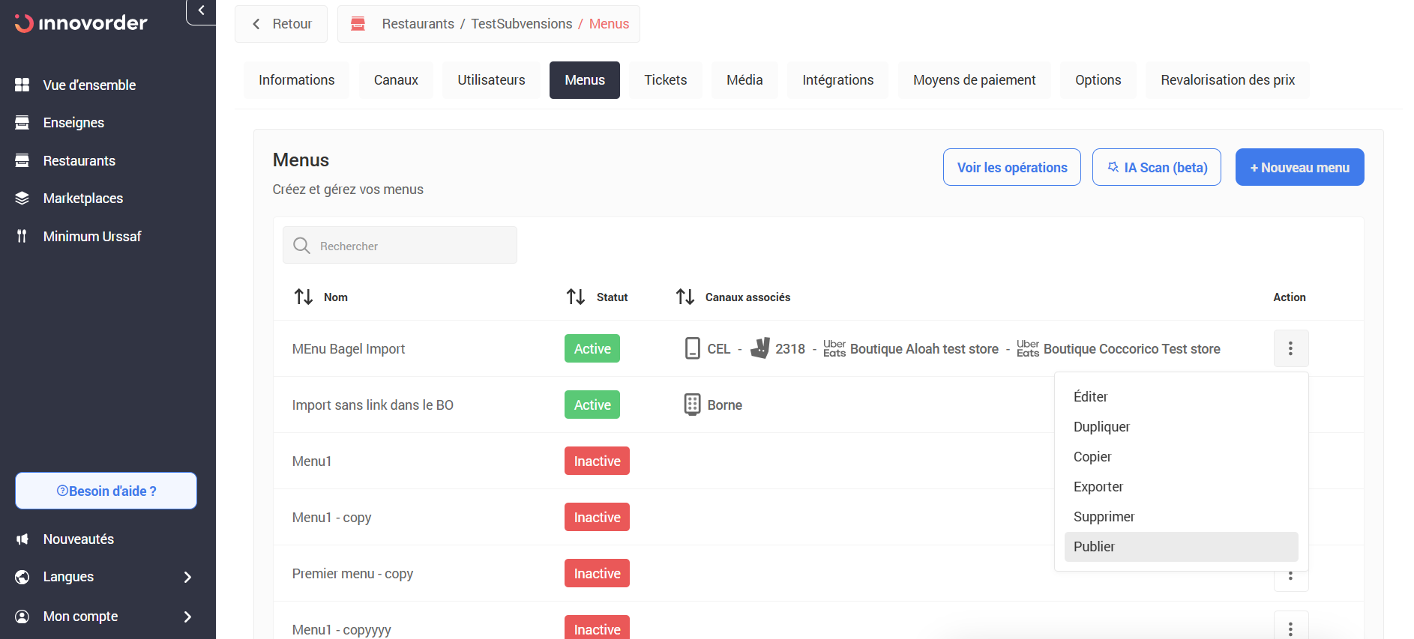This screenshot has width=1414, height=639.
Task: Sort menus by Nom column
Action: [304, 297]
